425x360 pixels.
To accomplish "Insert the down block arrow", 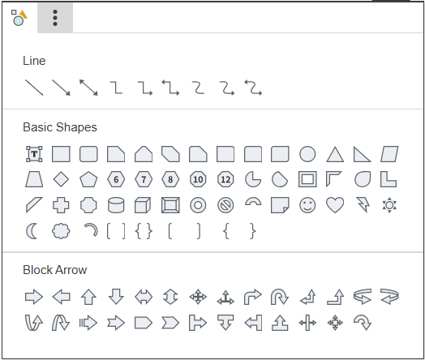I will pos(116,297).
